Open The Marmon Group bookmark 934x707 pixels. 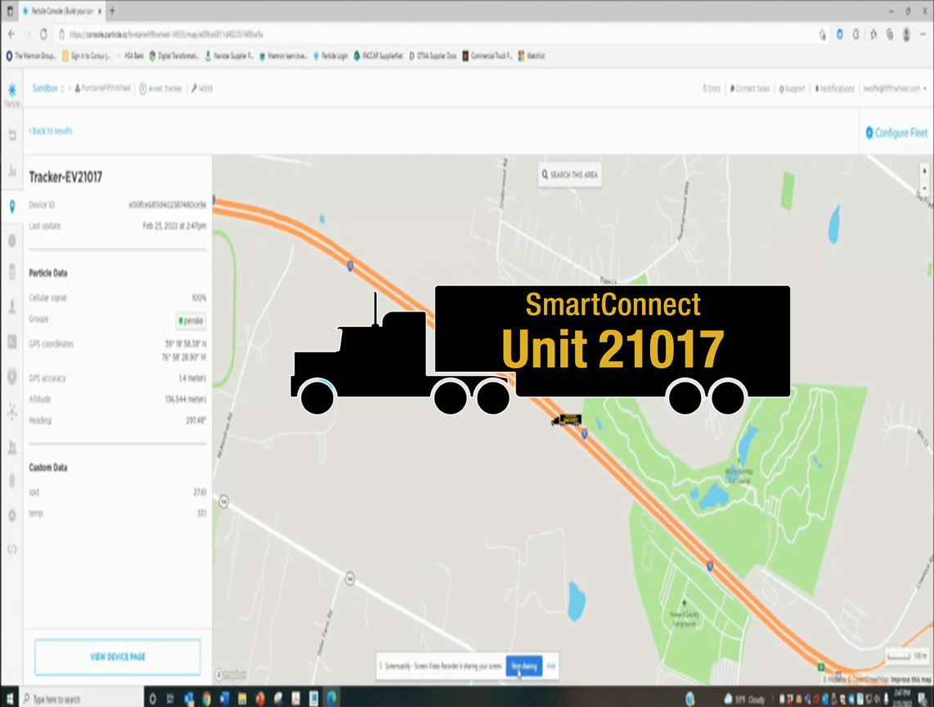click(x=31, y=56)
